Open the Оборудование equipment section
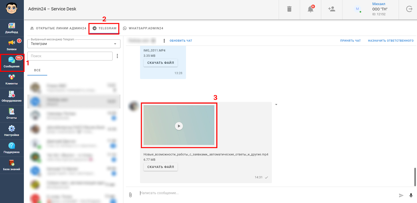 [x=12, y=97]
